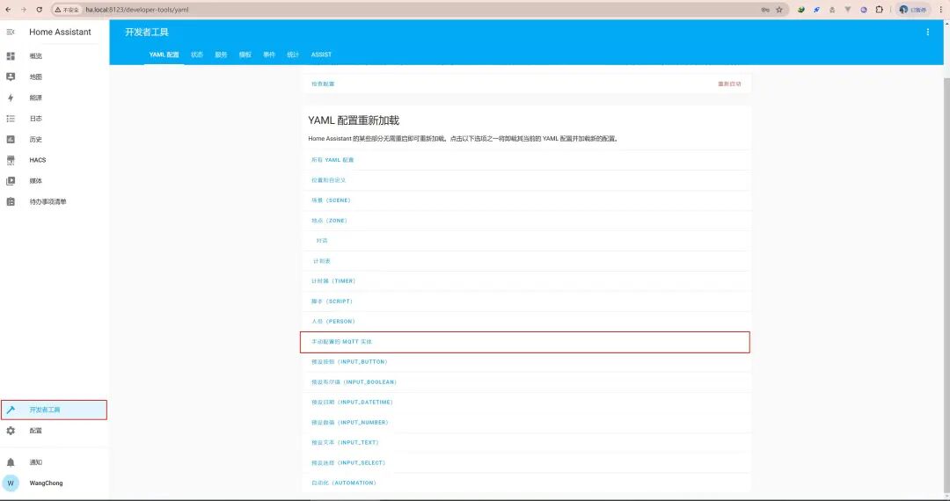
Task: Go back with the browser back arrow
Action: pyautogui.click(x=9, y=10)
